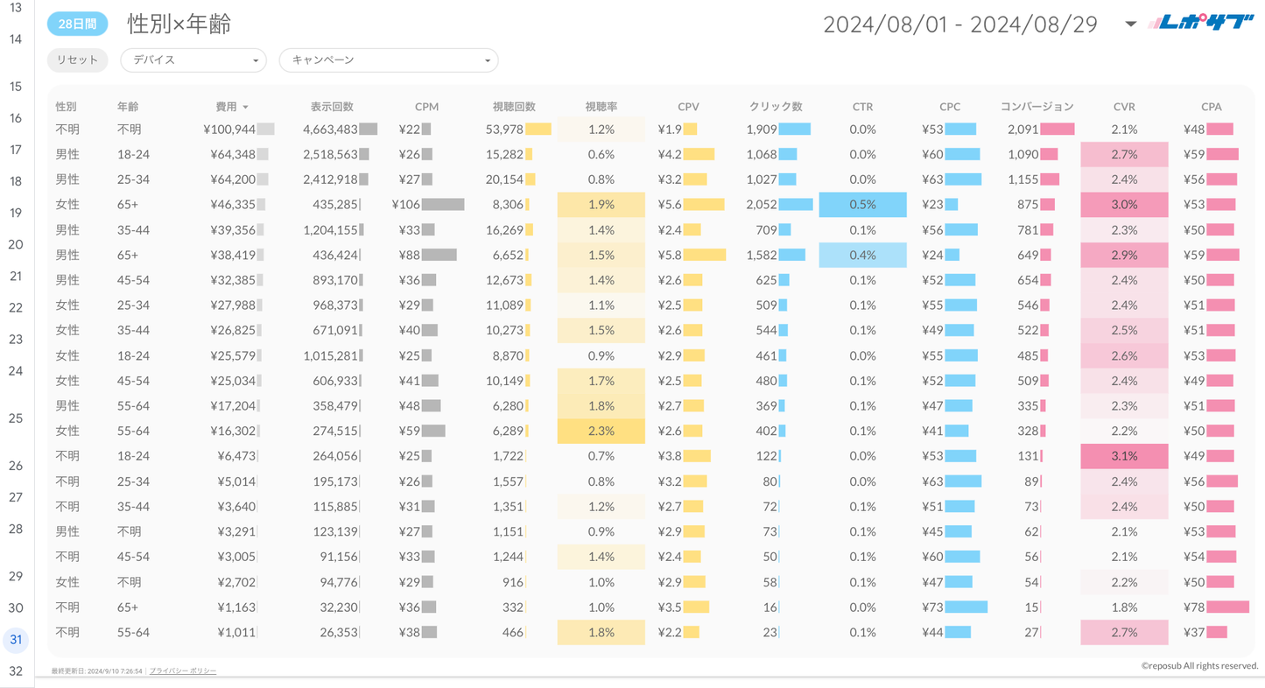Open the プライバシー ポリシー link

(183, 671)
